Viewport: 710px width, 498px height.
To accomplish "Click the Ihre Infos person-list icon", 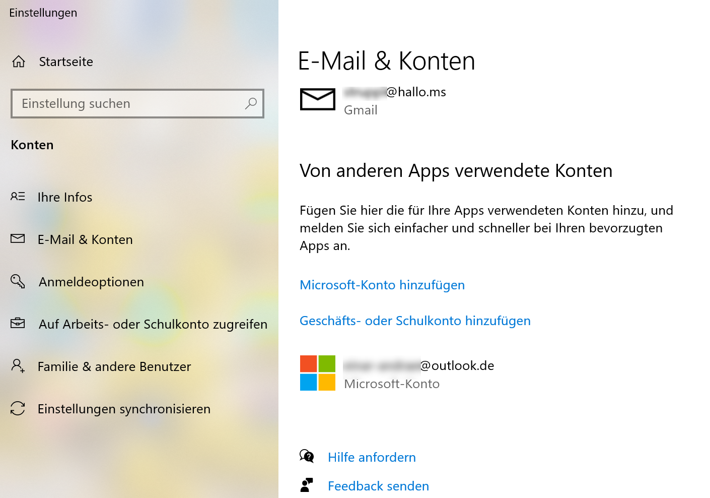I will coord(18,197).
